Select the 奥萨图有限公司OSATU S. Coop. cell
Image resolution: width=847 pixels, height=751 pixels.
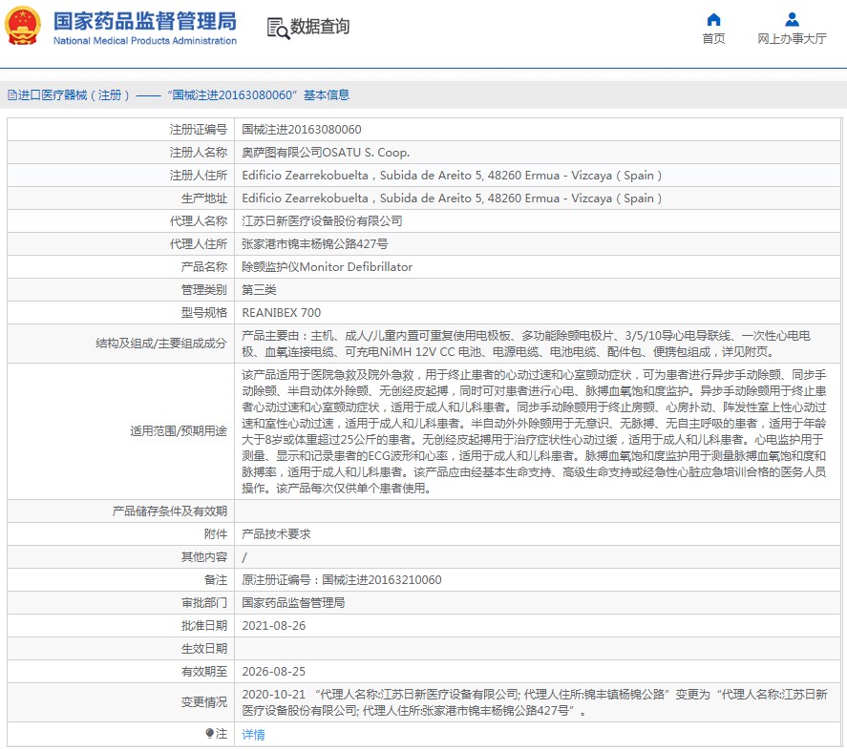point(326,153)
